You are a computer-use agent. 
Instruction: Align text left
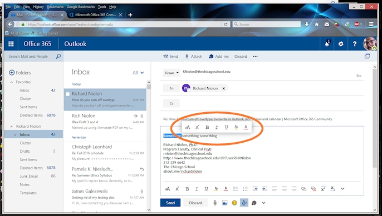click(x=275, y=189)
